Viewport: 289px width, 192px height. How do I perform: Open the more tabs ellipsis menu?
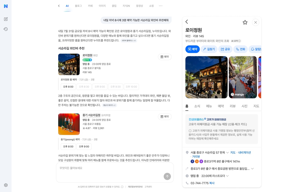(161, 6)
